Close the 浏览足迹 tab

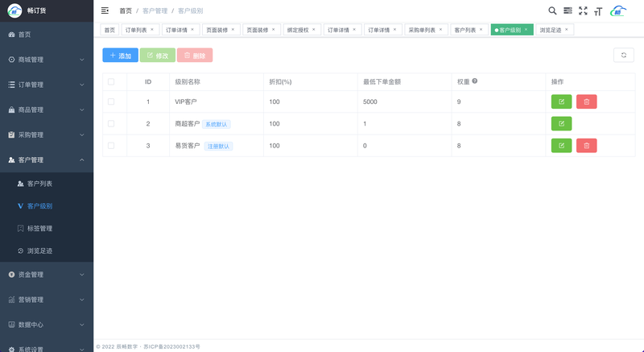click(x=567, y=30)
